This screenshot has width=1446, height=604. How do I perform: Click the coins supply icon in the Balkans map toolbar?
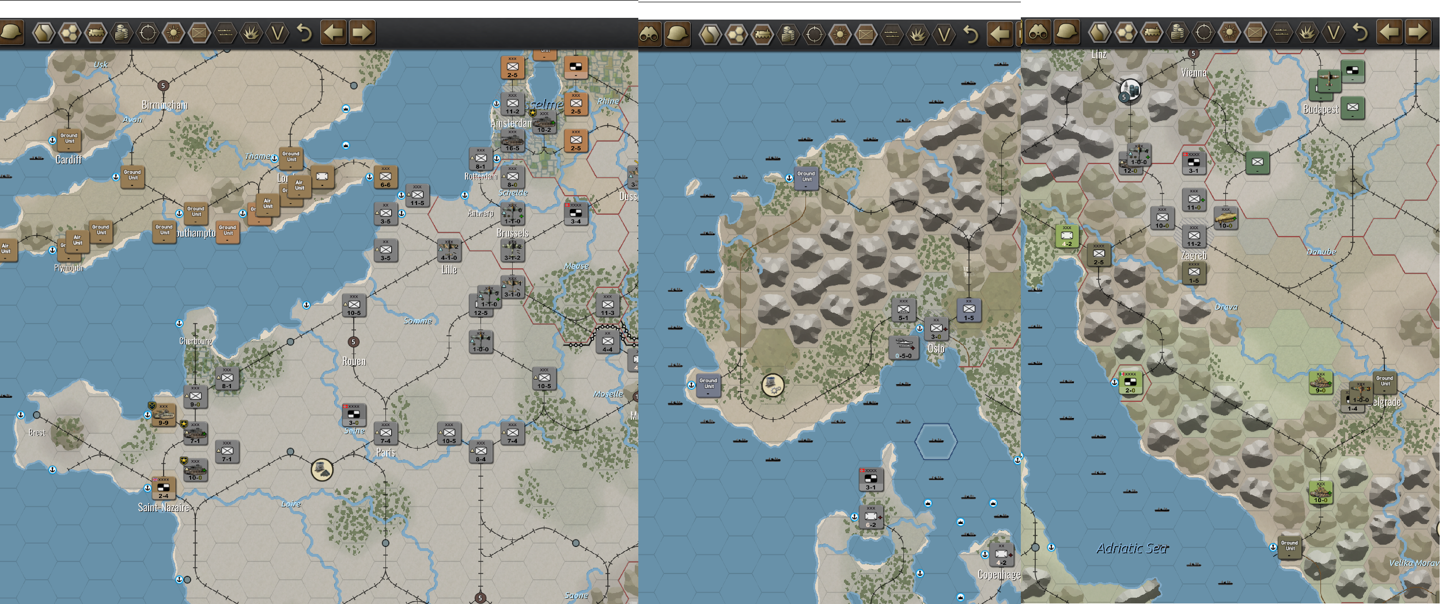(1178, 33)
